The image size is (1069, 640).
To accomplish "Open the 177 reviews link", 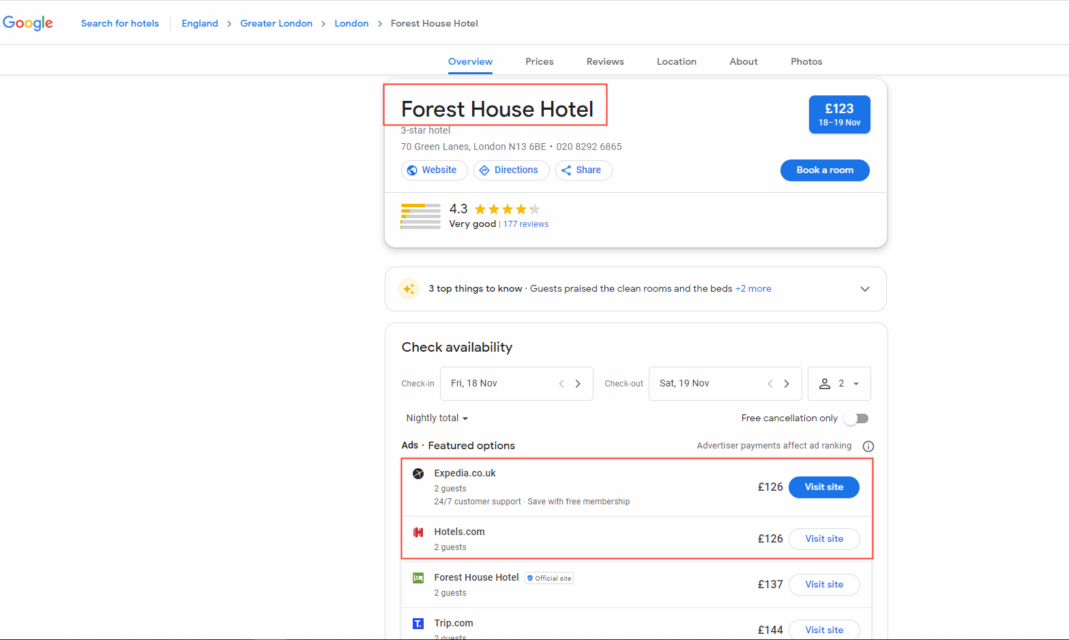I will coord(526,224).
